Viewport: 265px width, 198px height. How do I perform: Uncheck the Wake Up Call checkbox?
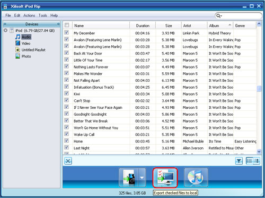(66, 134)
